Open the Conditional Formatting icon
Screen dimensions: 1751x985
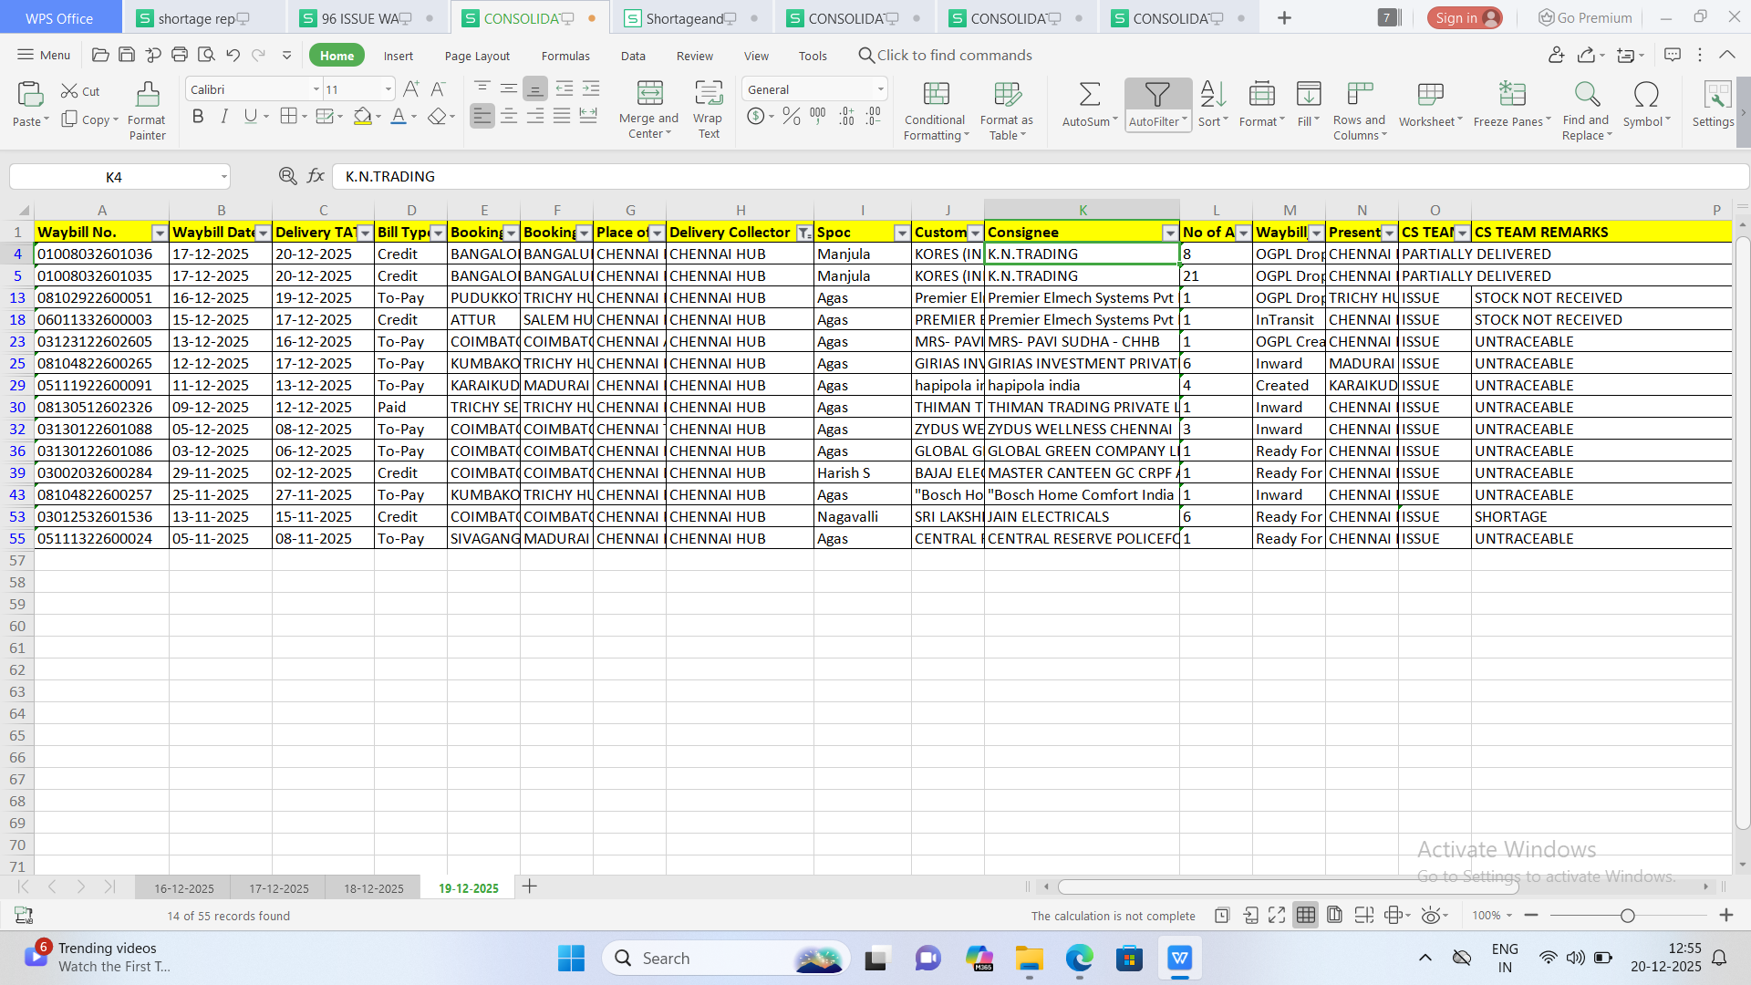[x=936, y=94]
